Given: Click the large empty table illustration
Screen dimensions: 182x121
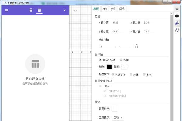Looking at the screenshot, I should 35,64.
